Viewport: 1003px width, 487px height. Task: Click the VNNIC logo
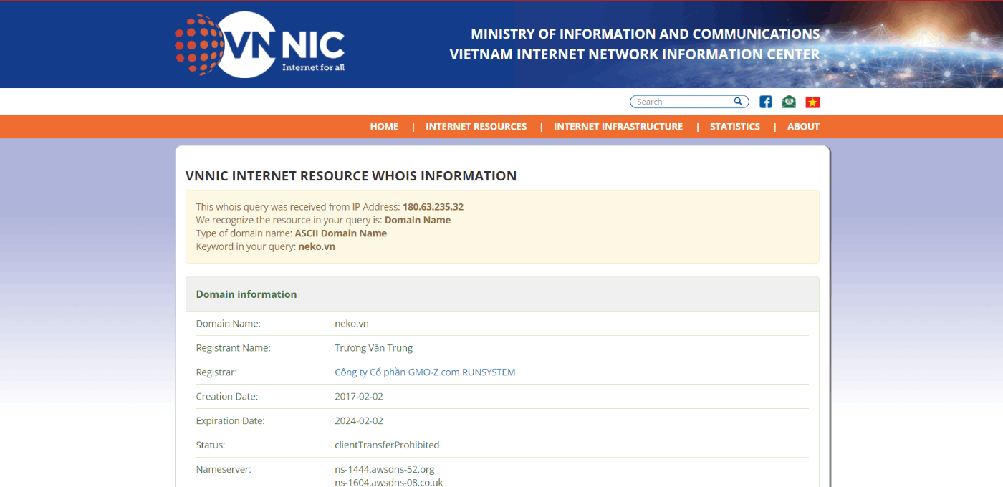coord(260,44)
